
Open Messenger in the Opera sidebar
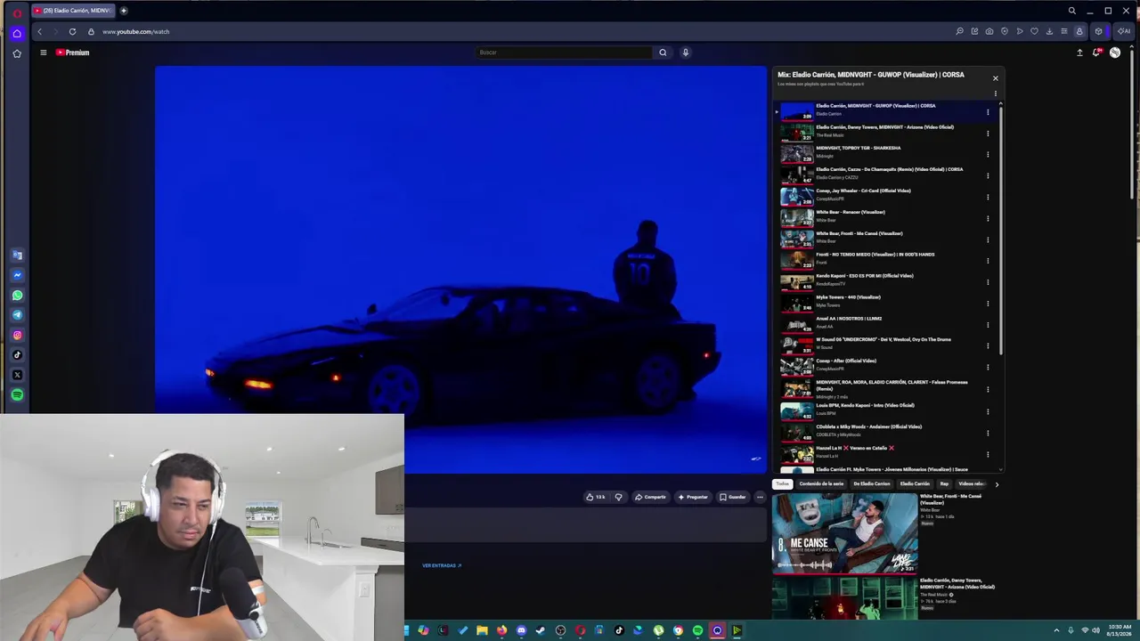pos(17,275)
